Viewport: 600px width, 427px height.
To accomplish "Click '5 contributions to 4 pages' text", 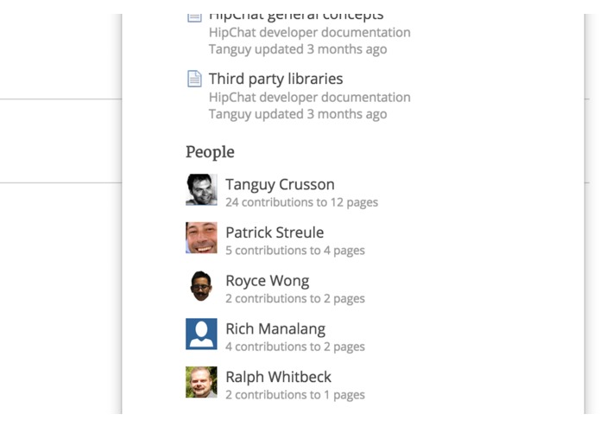I will click(295, 251).
